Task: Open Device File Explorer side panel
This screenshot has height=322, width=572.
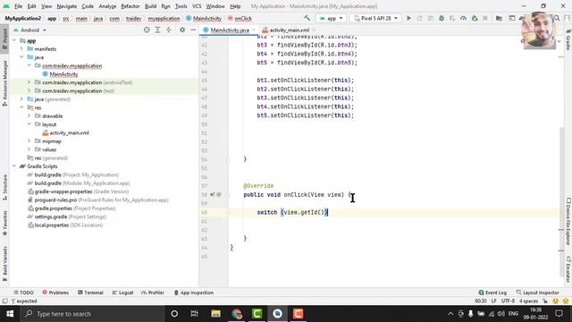Action: pyautogui.click(x=568, y=222)
